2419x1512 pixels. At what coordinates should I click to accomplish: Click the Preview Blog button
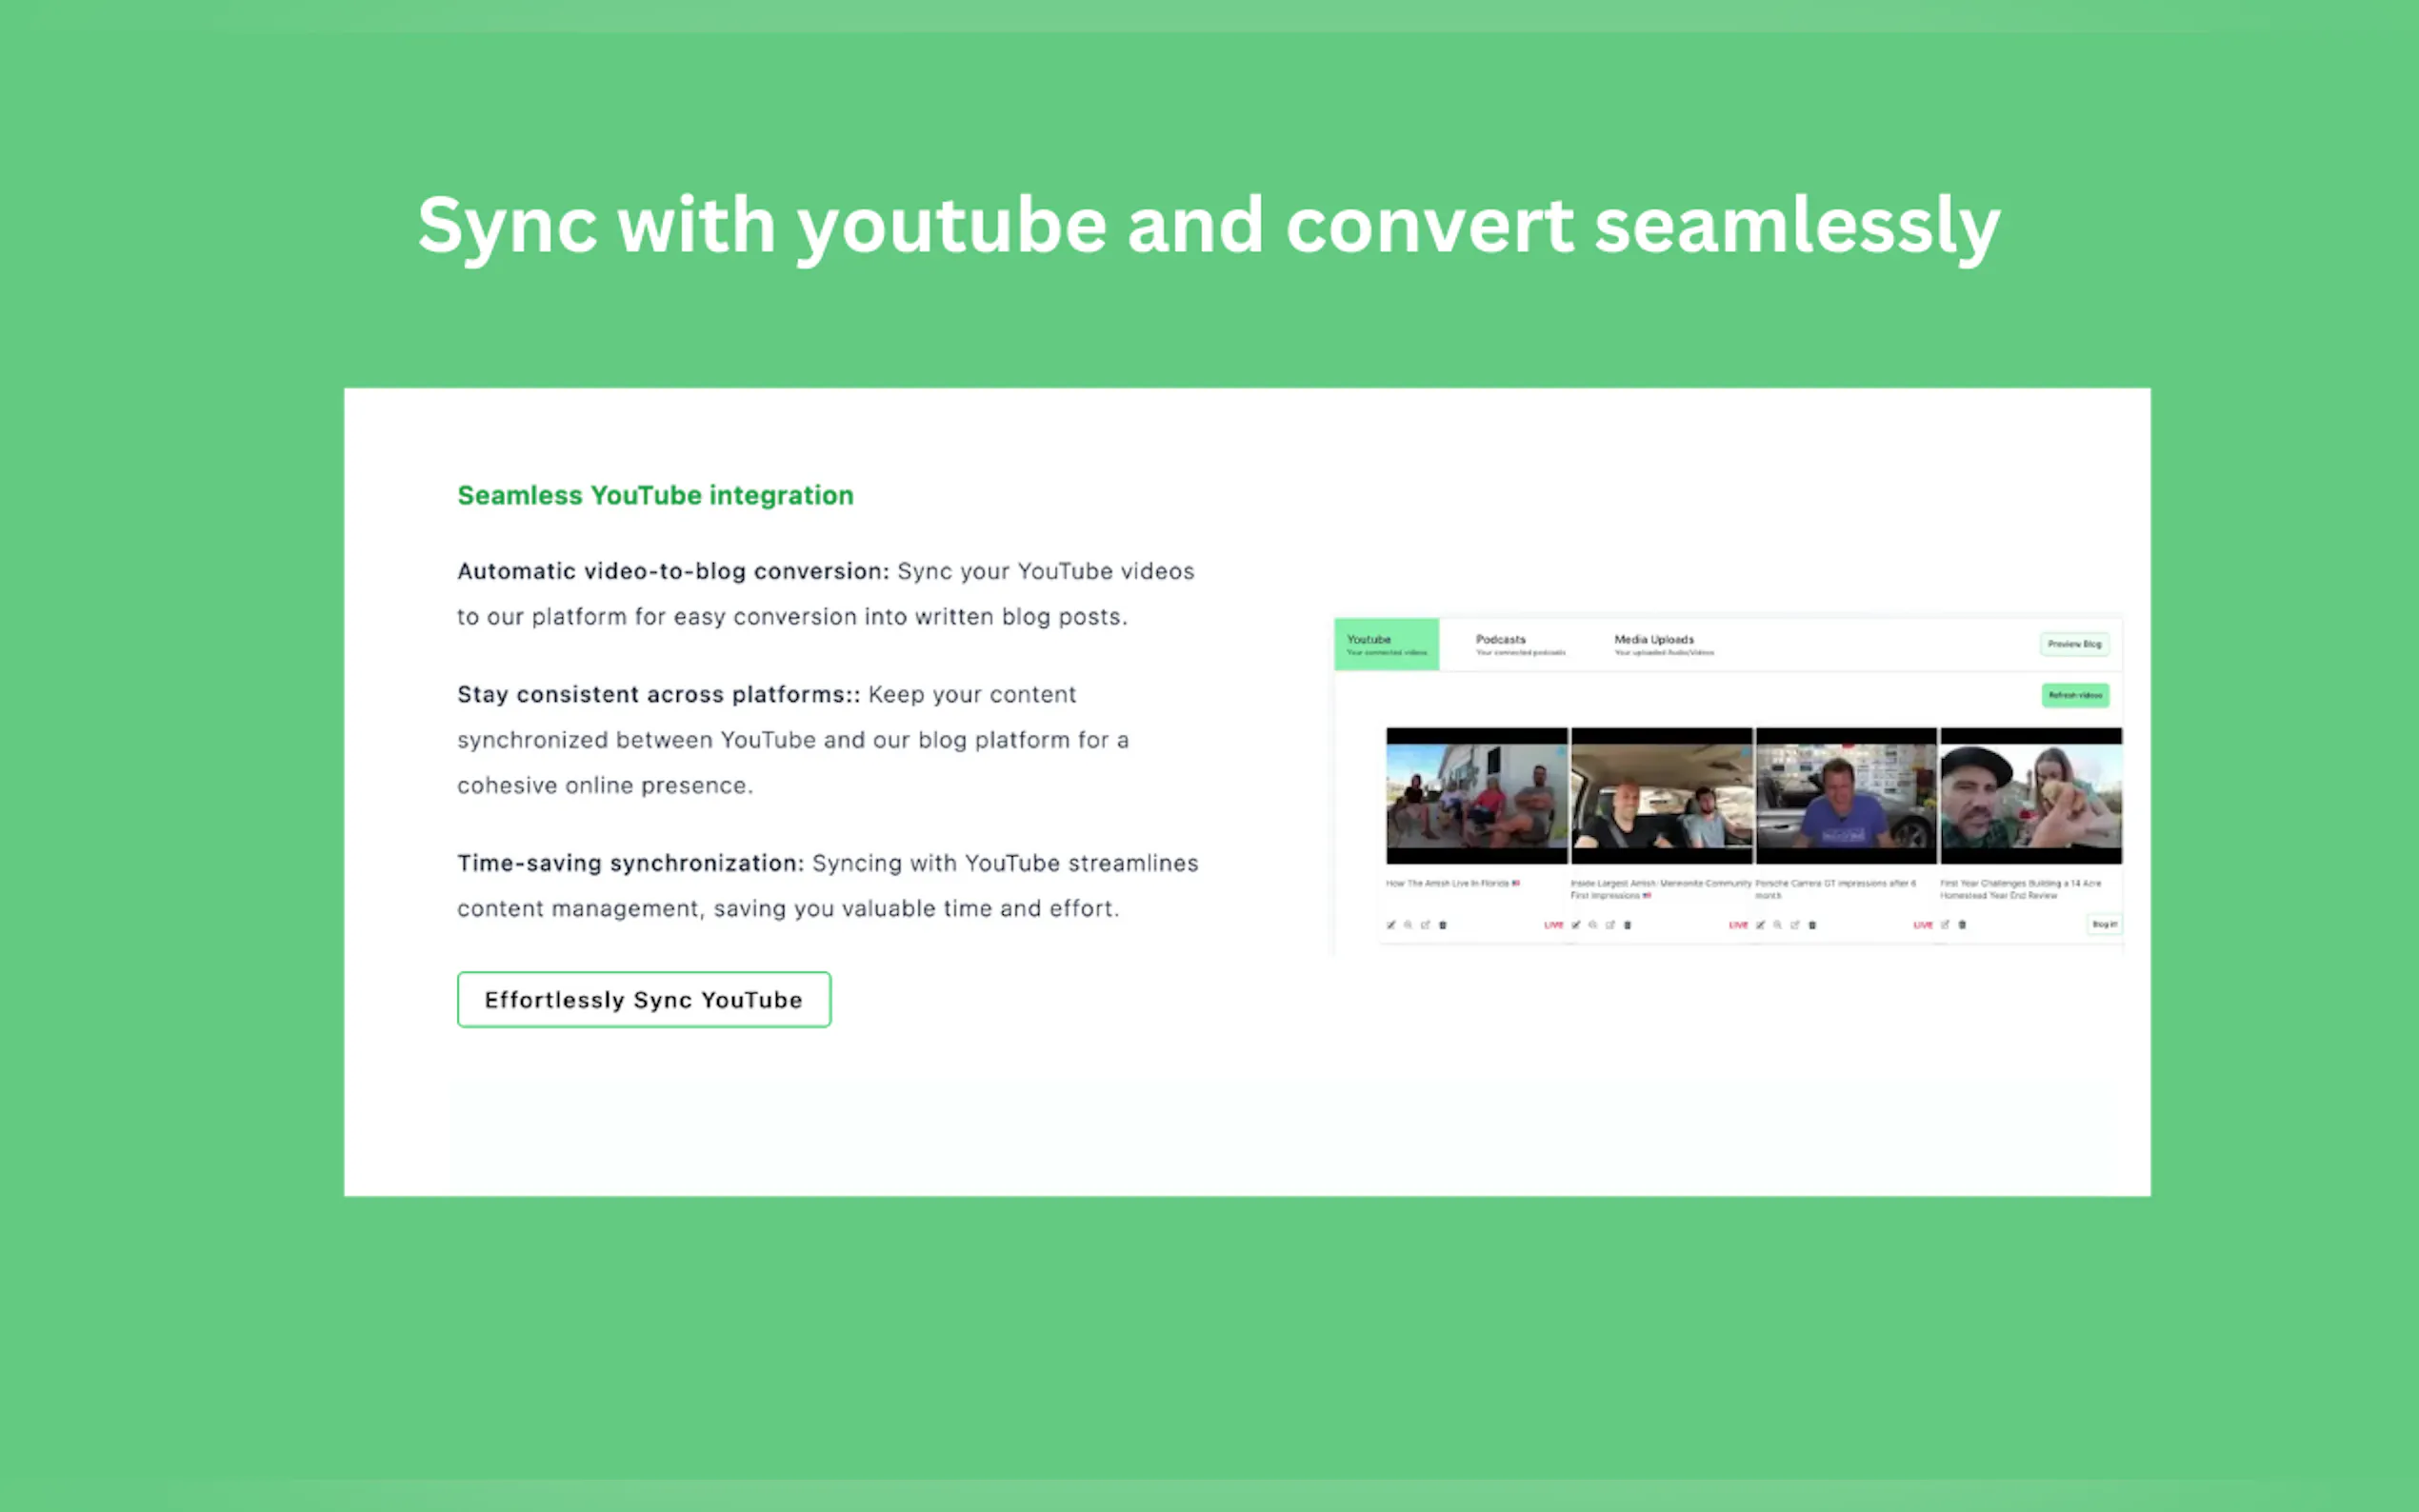tap(2074, 644)
